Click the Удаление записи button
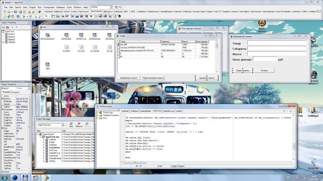This screenshot has height=181, width=323. click(207, 78)
